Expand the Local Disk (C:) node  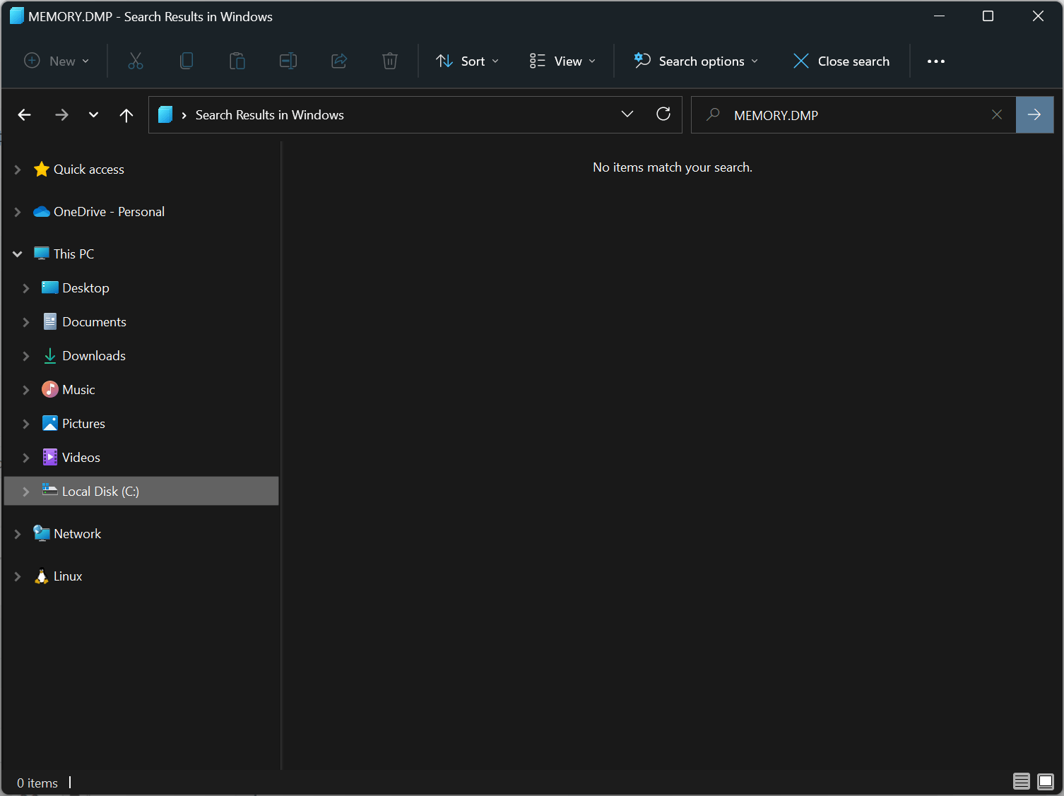click(x=26, y=492)
